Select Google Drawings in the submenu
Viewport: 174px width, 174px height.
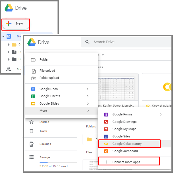134,122
